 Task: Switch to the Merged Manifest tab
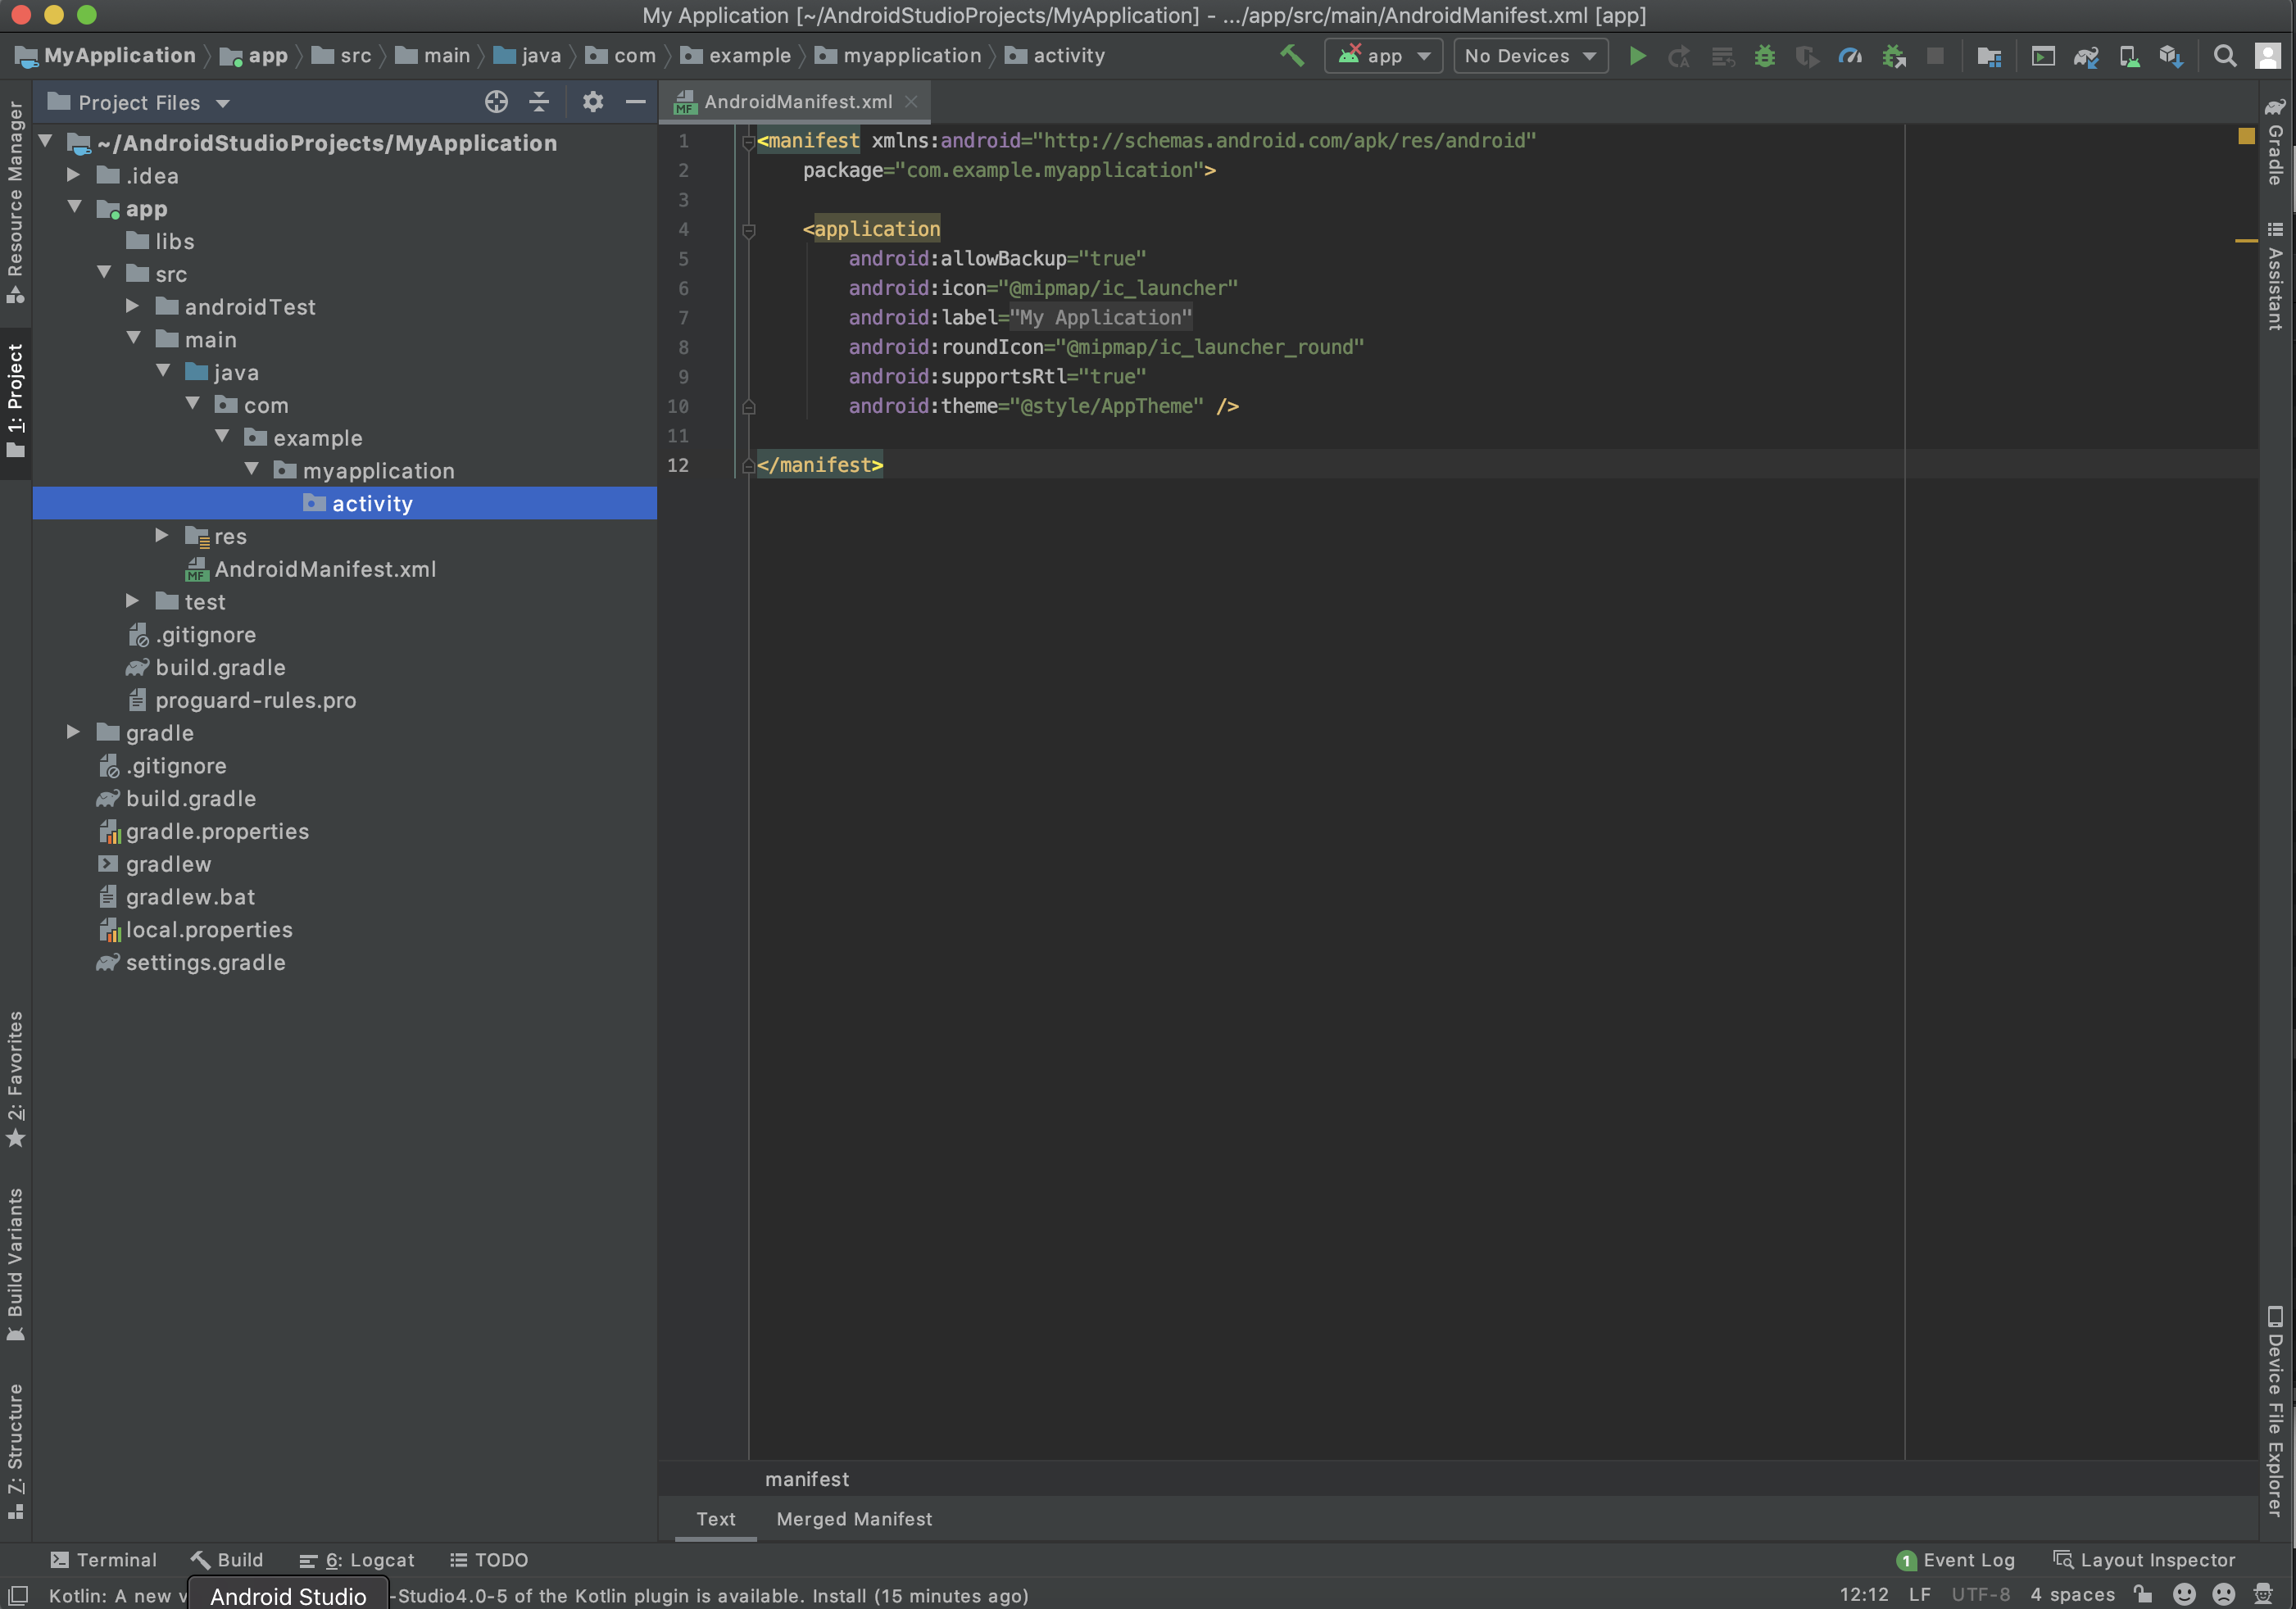point(854,1519)
